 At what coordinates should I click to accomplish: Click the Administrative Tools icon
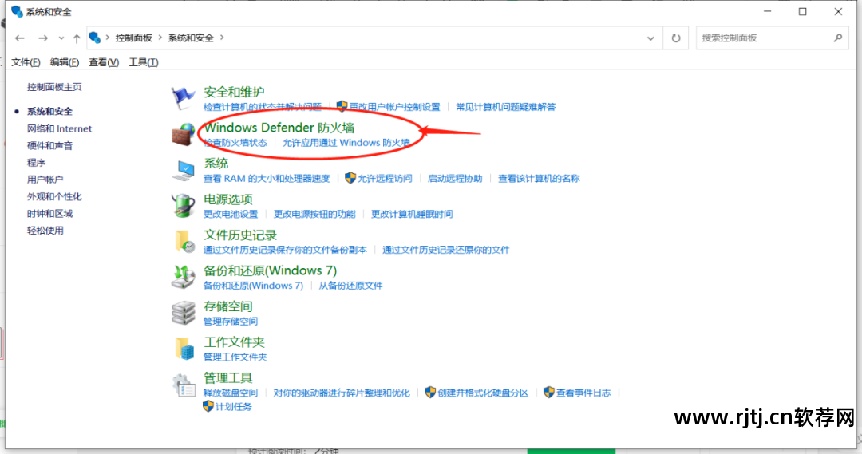click(184, 385)
